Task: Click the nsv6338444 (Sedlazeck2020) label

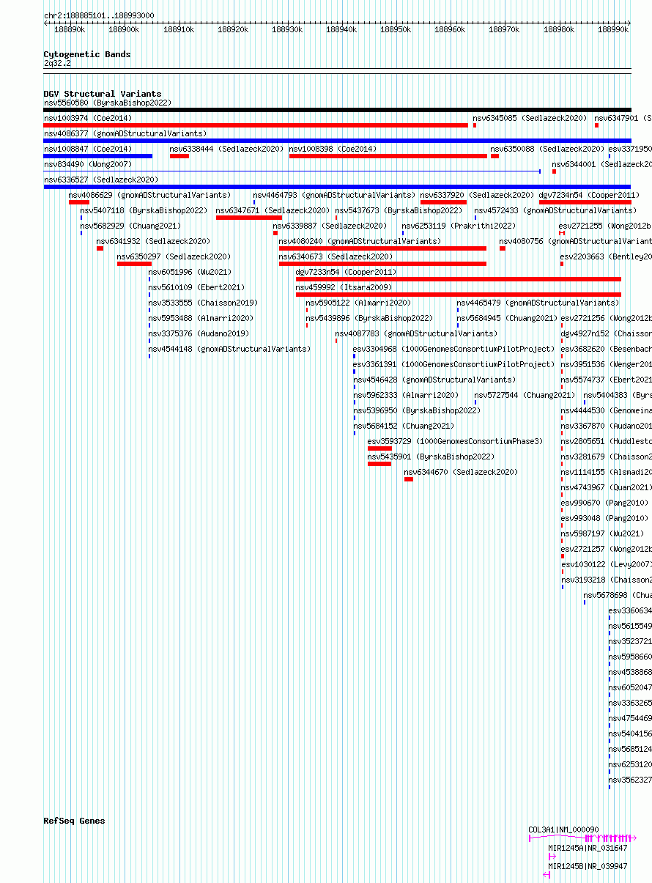Action: click(226, 149)
